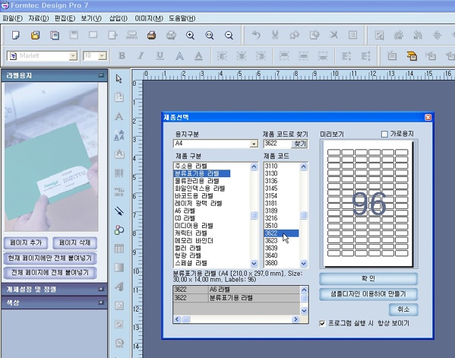
Task: Open the Marlett font dropdown
Action: coord(73,55)
